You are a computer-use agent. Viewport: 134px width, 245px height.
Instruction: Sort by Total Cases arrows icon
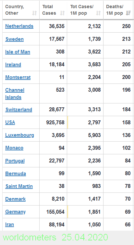tap(62, 13)
